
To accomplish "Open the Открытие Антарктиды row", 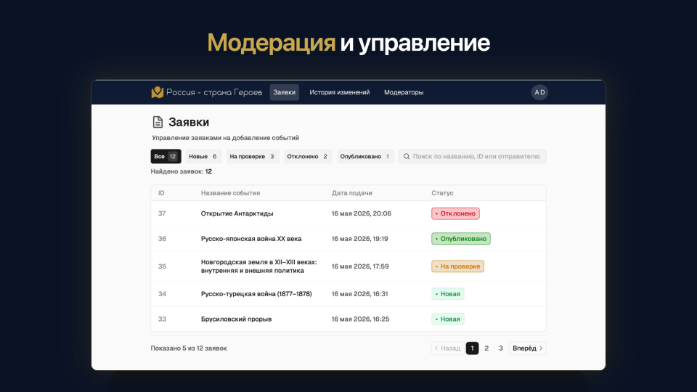I will [x=348, y=213].
